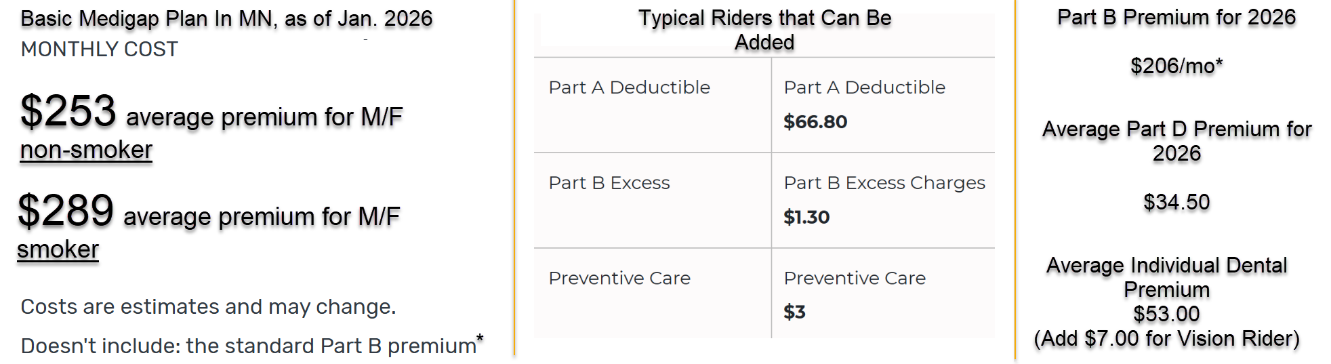Click the Part B Excess row label

click(609, 183)
